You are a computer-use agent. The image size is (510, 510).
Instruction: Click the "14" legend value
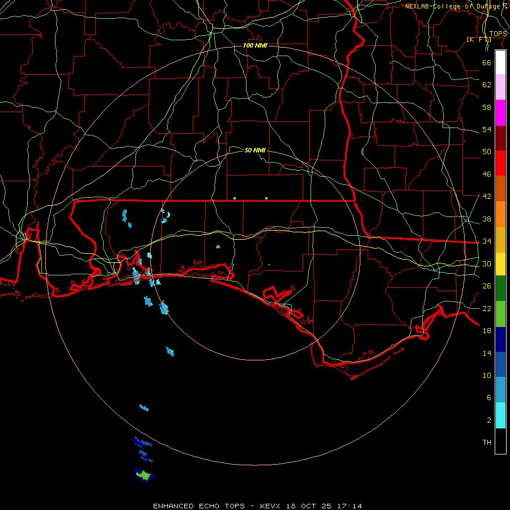pyautogui.click(x=487, y=353)
